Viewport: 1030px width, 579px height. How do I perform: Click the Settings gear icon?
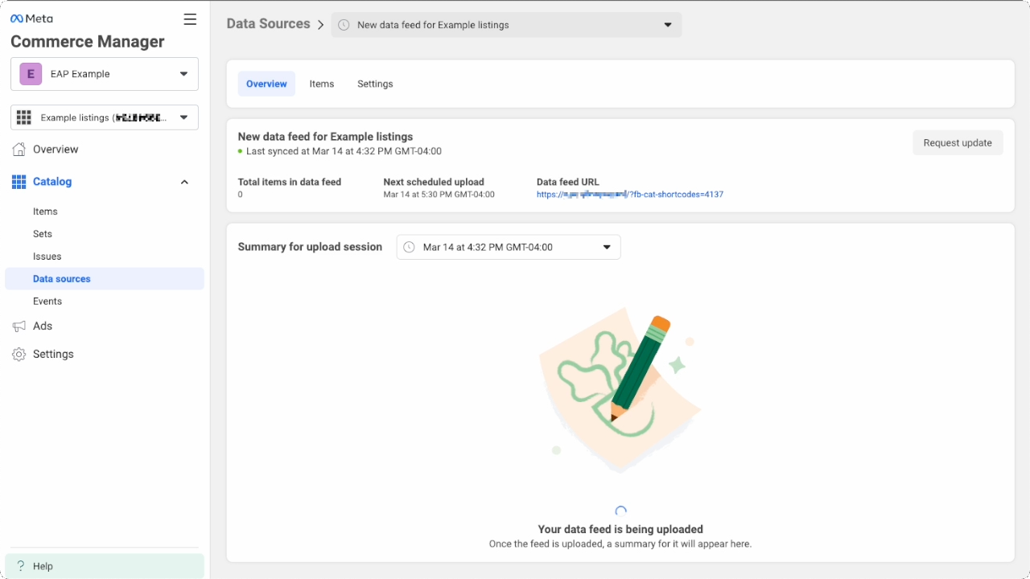(x=19, y=354)
